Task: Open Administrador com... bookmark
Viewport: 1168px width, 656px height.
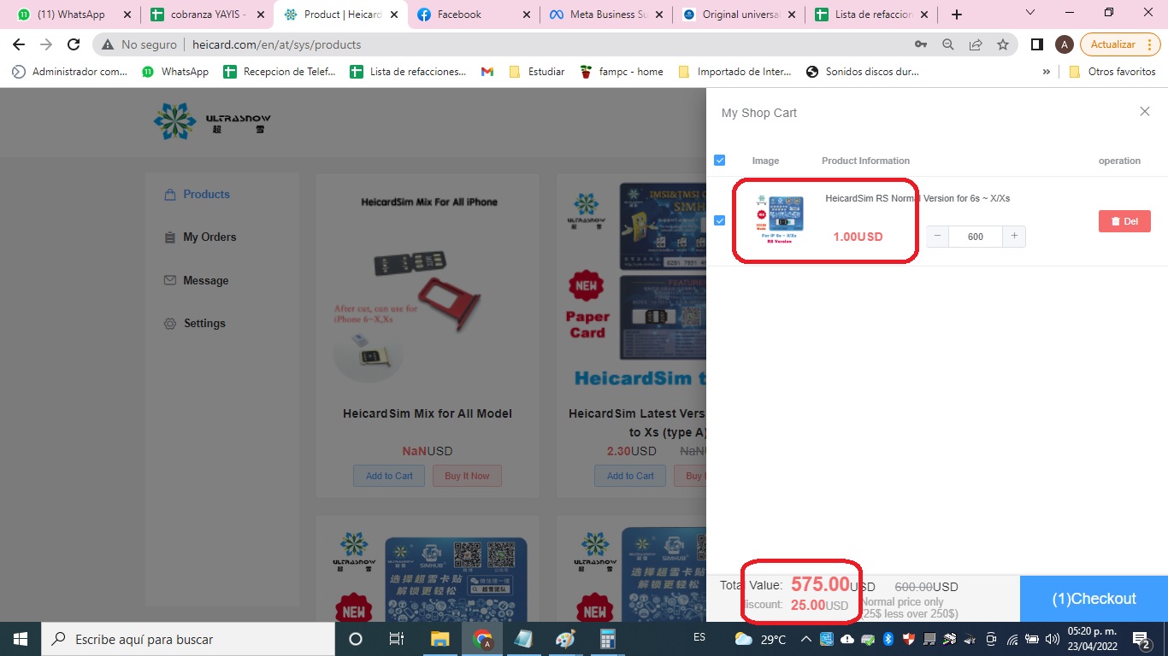Action: (70, 72)
